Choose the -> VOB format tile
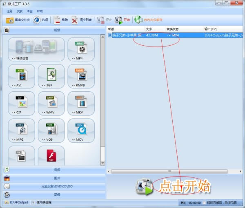Image resolution: width=245 pixels, height=208 pixels. (51, 131)
